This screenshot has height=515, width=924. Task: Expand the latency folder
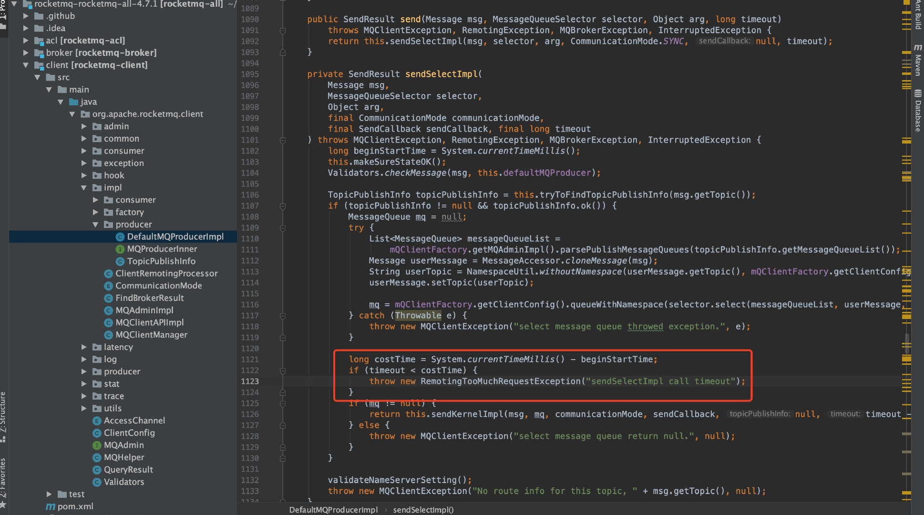click(84, 347)
